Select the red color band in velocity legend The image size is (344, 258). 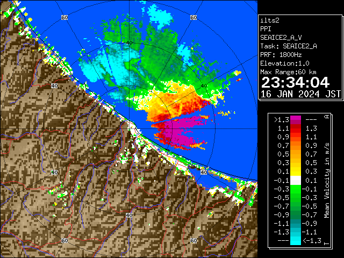coord(296,128)
